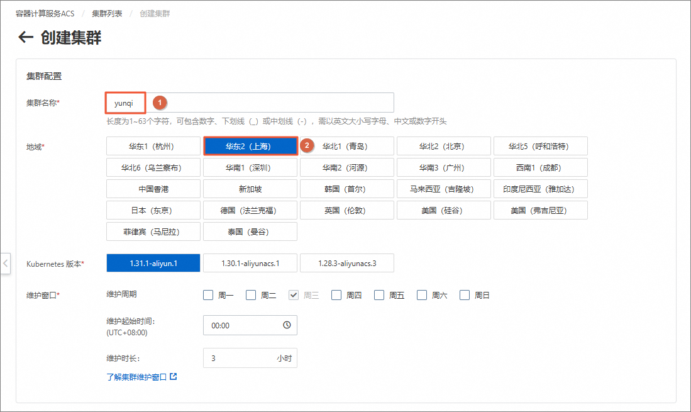Screen dimensions: 691x412
Task: Click the cluster name input containing yunqi
Action: coord(250,103)
